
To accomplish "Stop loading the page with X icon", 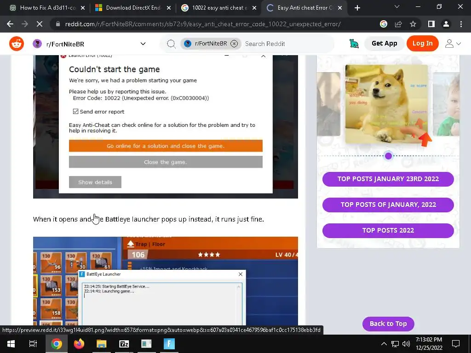I will point(40,24).
